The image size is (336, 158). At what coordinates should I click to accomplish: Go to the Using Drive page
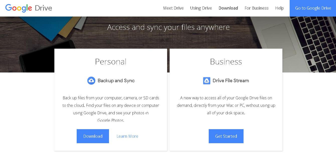point(201,8)
